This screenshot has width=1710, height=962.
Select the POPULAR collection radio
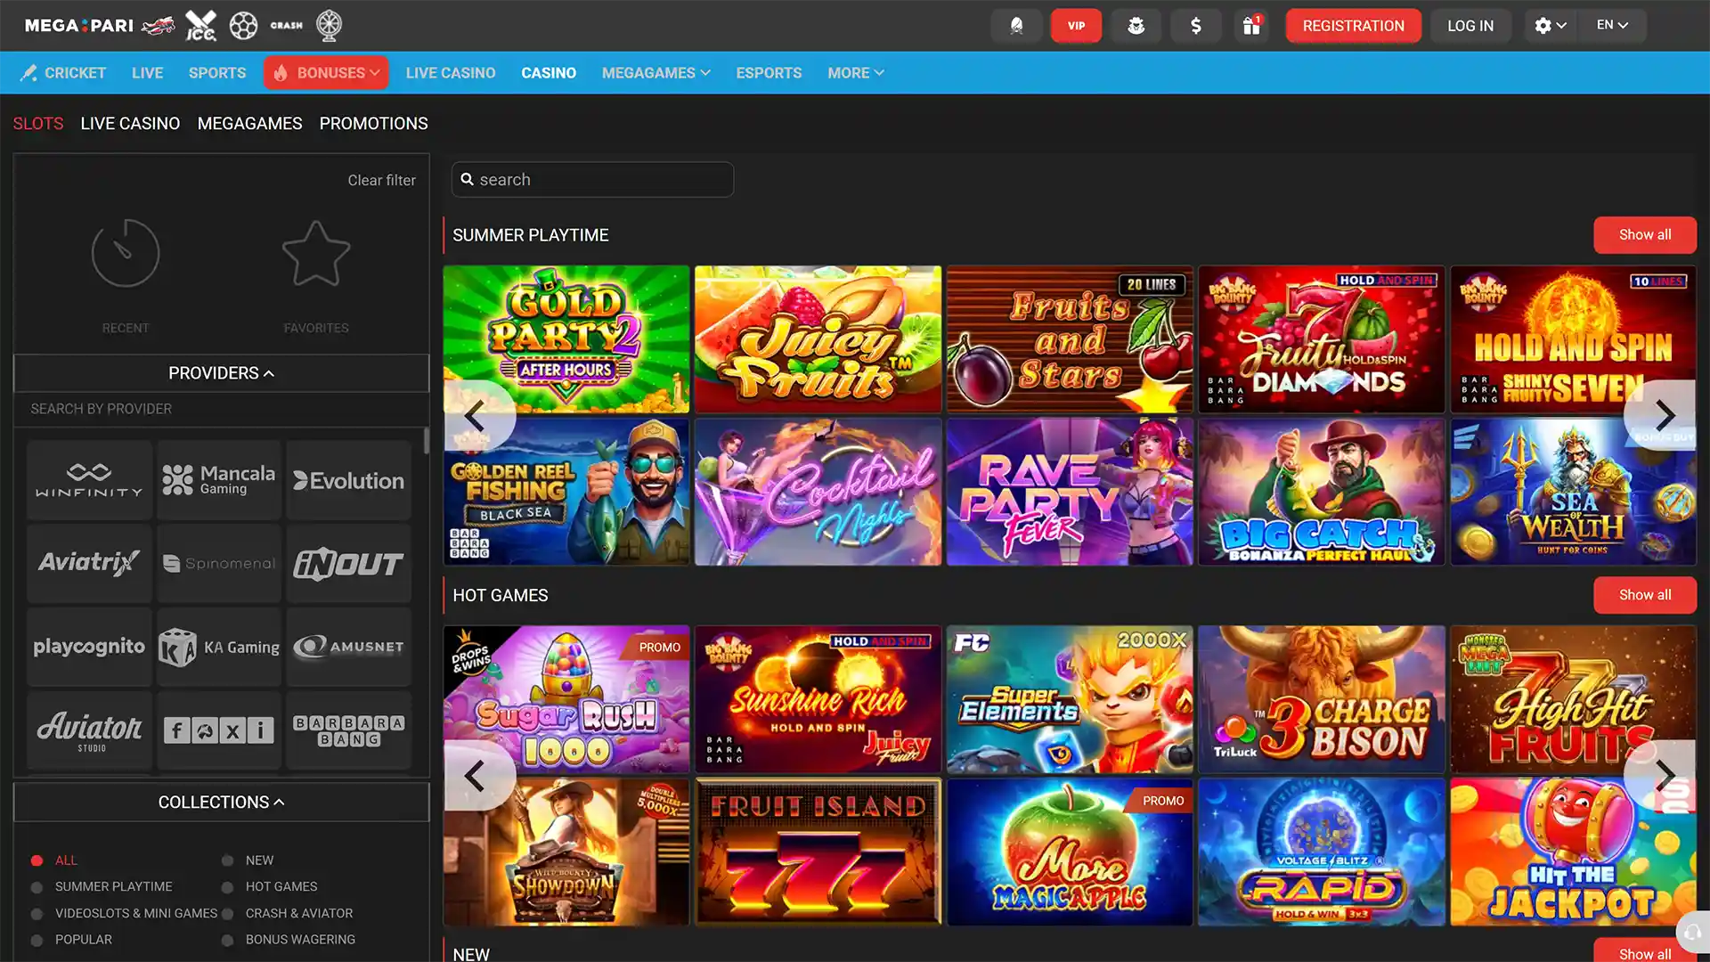pos(37,940)
